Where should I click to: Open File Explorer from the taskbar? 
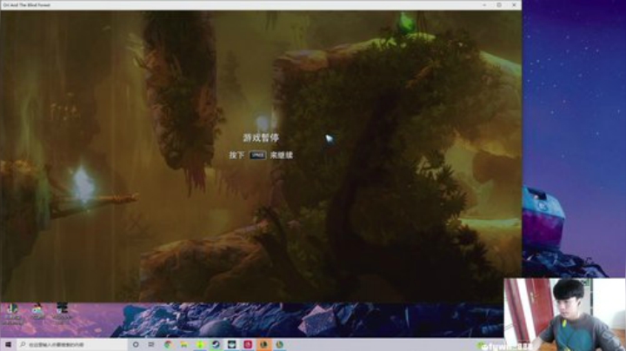[184, 344]
